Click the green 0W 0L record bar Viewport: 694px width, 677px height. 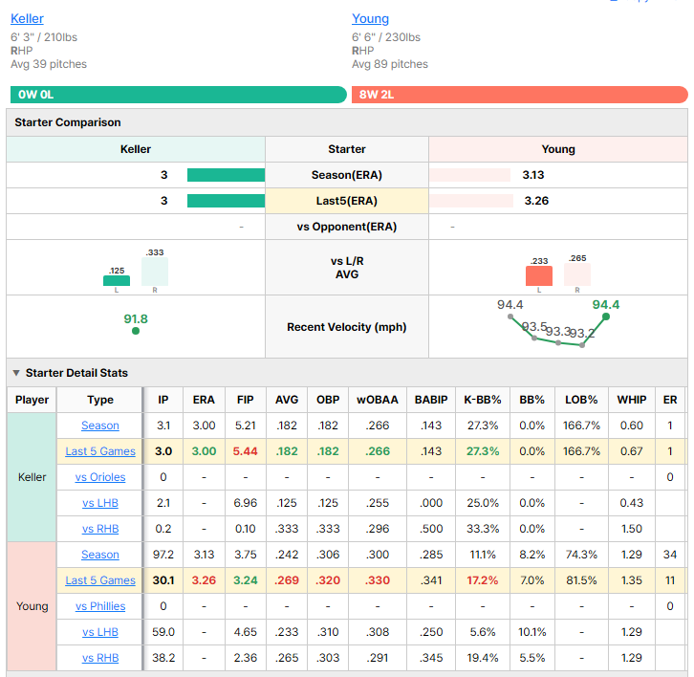[179, 95]
